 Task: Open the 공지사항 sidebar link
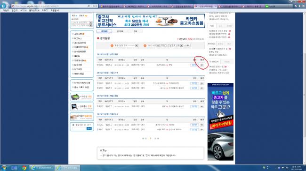[x=78, y=34]
